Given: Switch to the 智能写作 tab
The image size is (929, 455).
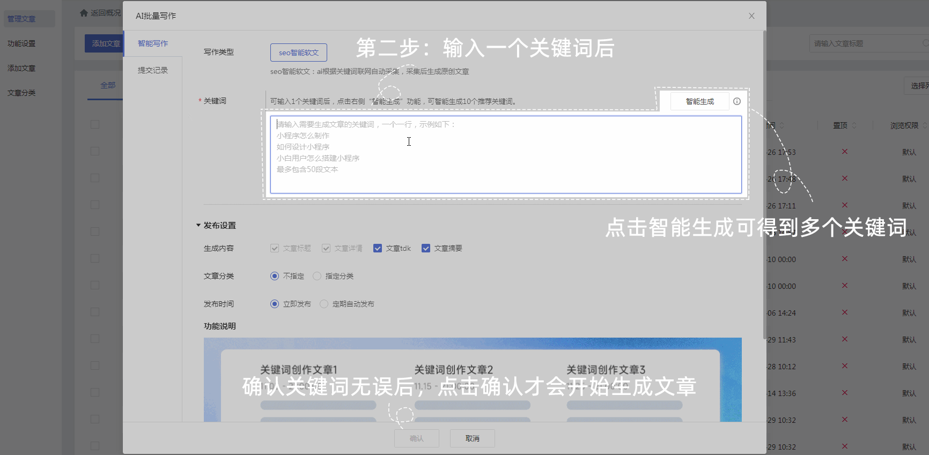Looking at the screenshot, I should [x=153, y=43].
